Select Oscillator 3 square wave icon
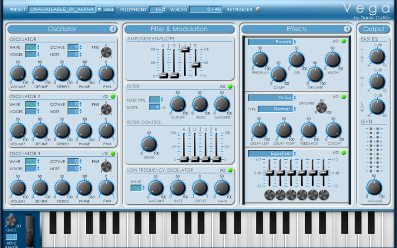Screen dimensions: 397x248 click(31, 162)
